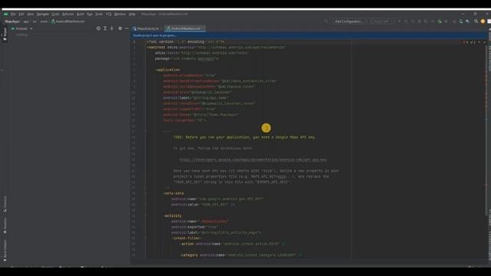Open the File menu

click(13, 14)
